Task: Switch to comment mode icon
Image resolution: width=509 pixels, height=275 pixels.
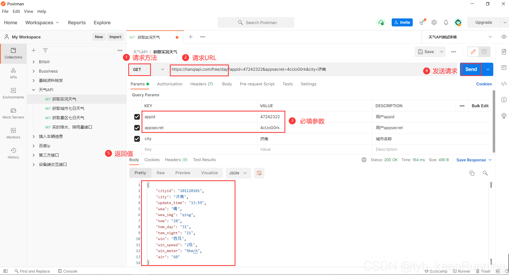Action: [484, 52]
